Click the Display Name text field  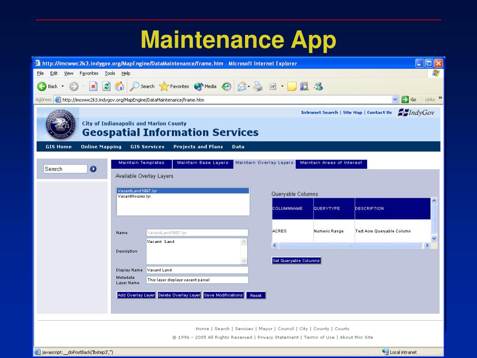(x=197, y=270)
